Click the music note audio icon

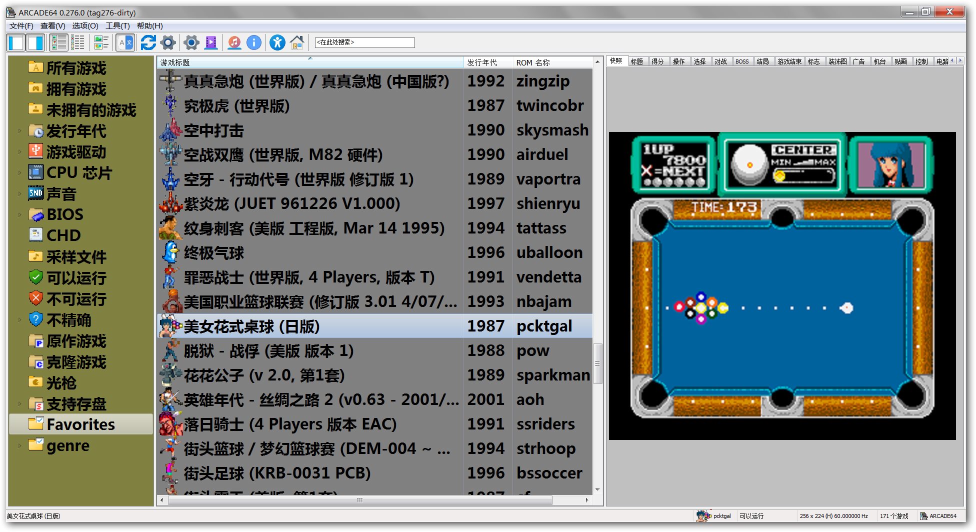click(234, 42)
